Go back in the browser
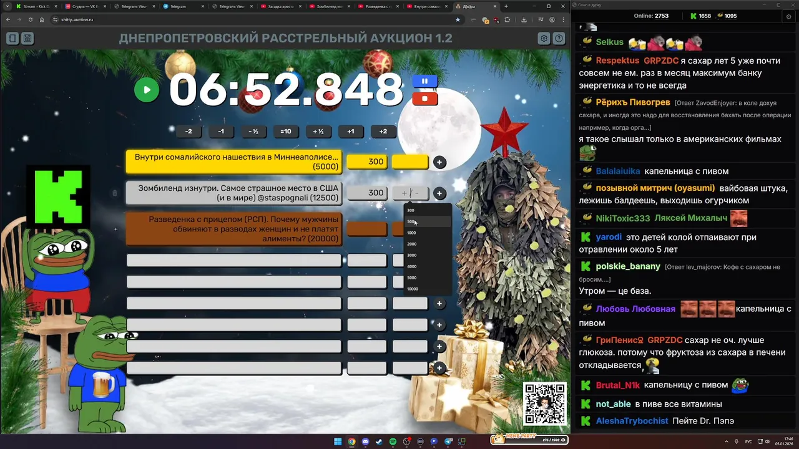The width and height of the screenshot is (799, 449). coord(8,19)
